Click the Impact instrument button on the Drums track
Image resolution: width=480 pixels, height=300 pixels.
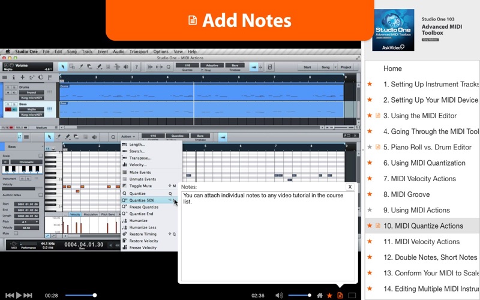tap(32, 92)
